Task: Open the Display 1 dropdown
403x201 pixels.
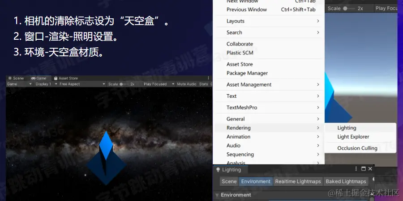Action: [46, 84]
